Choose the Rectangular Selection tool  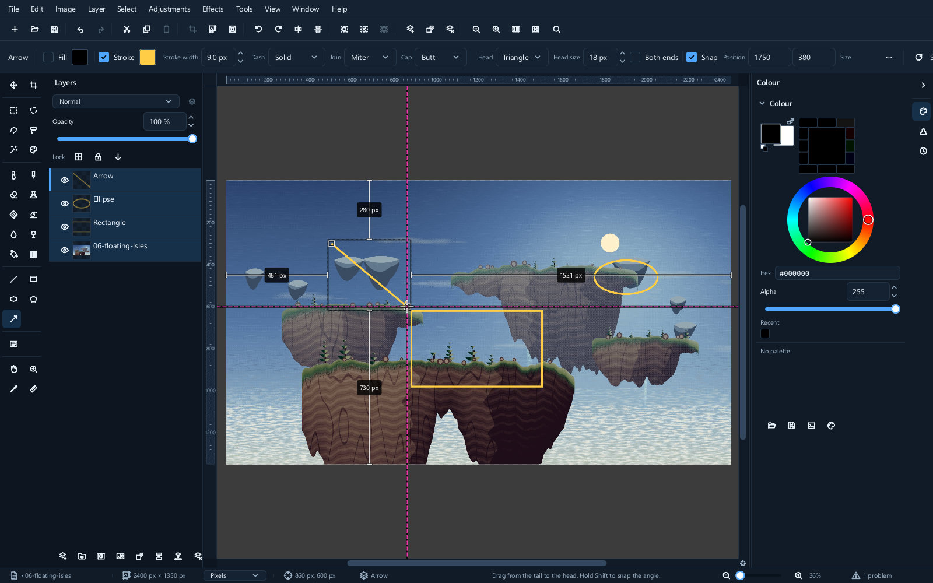(x=13, y=110)
